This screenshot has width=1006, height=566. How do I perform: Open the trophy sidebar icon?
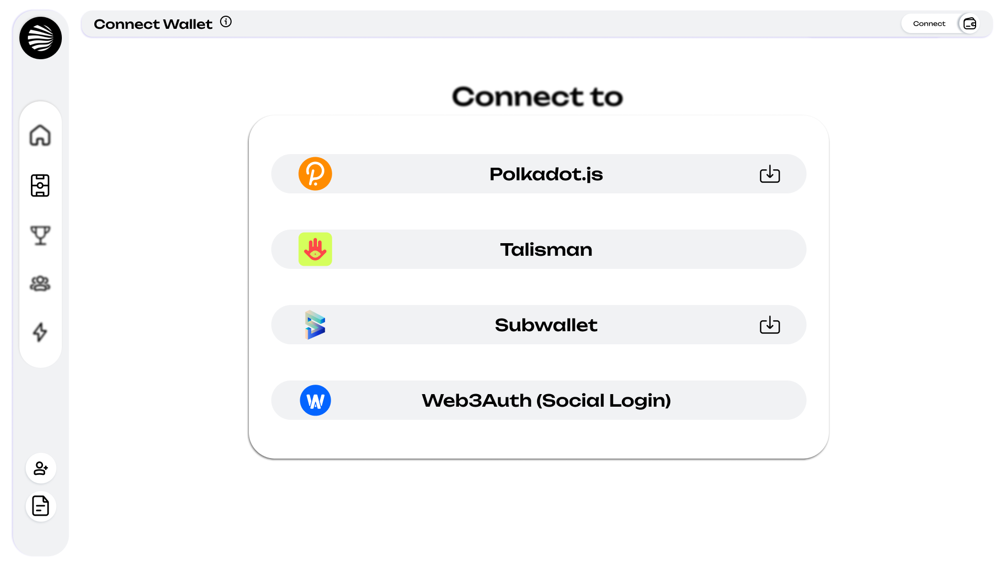tap(40, 235)
